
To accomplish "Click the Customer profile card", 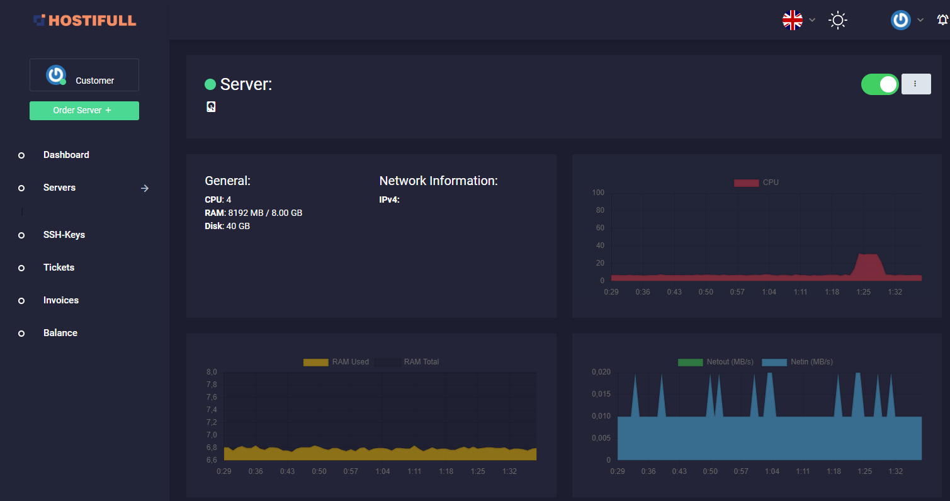I will 84,75.
